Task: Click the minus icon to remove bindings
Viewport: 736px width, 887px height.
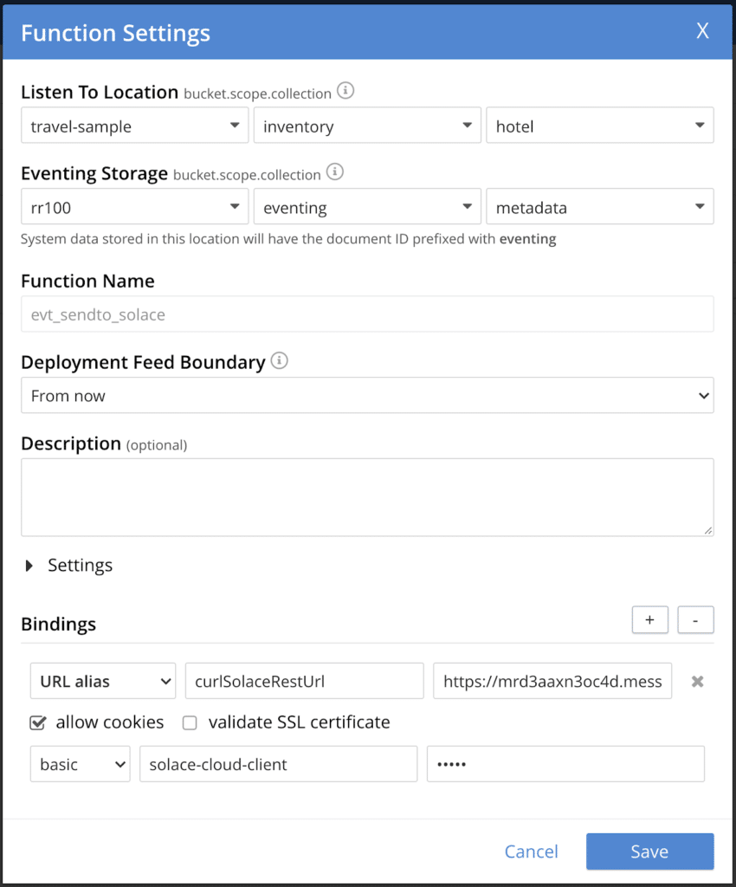Action: 695,619
